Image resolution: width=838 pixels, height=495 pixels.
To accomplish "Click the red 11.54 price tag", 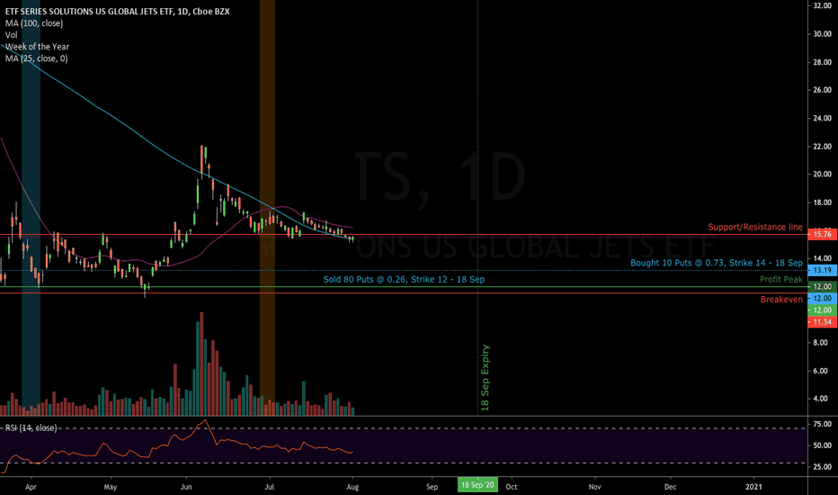I will pos(822,321).
